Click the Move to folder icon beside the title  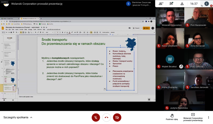point(44,27)
